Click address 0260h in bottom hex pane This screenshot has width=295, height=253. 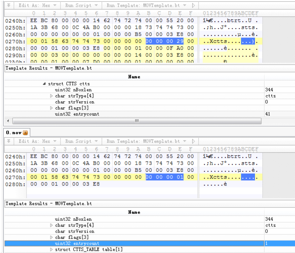pyautogui.click(x=15, y=170)
